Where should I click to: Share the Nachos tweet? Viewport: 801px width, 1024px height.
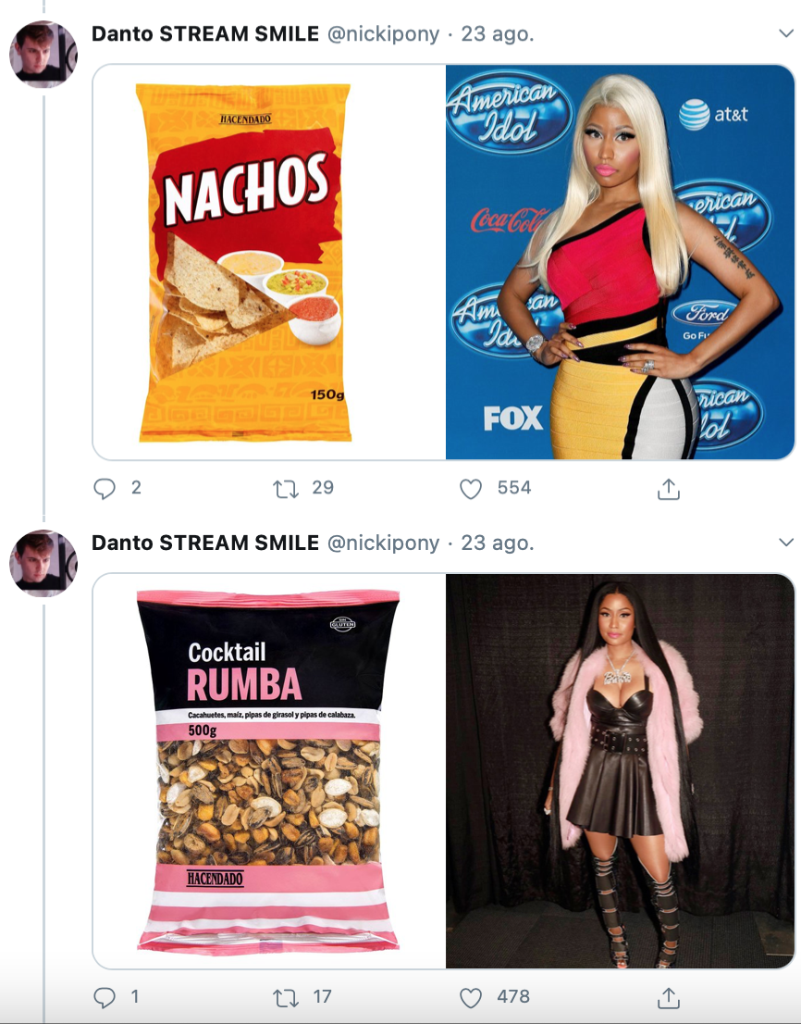tap(668, 489)
